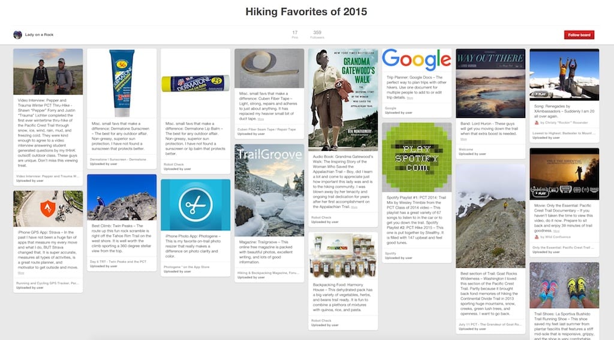Click the July 11 PCT Goat Rocks link

click(x=490, y=324)
